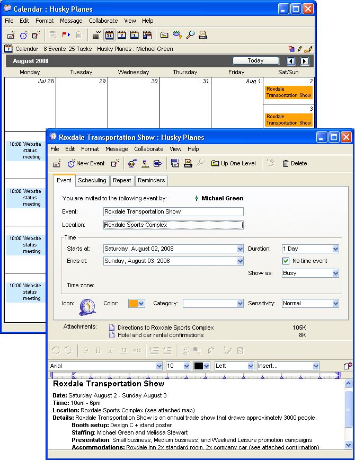Switch to the Scheduling tab
Screen dimensions: 355x460
point(92,180)
